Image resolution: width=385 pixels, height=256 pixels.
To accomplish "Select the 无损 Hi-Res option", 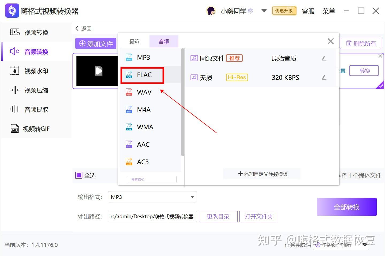I will (x=206, y=77).
